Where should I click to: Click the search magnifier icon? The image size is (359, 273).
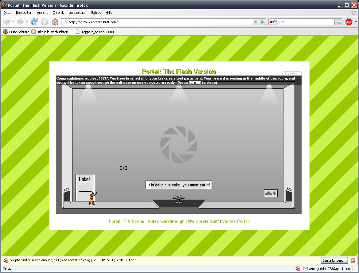[x=338, y=22]
